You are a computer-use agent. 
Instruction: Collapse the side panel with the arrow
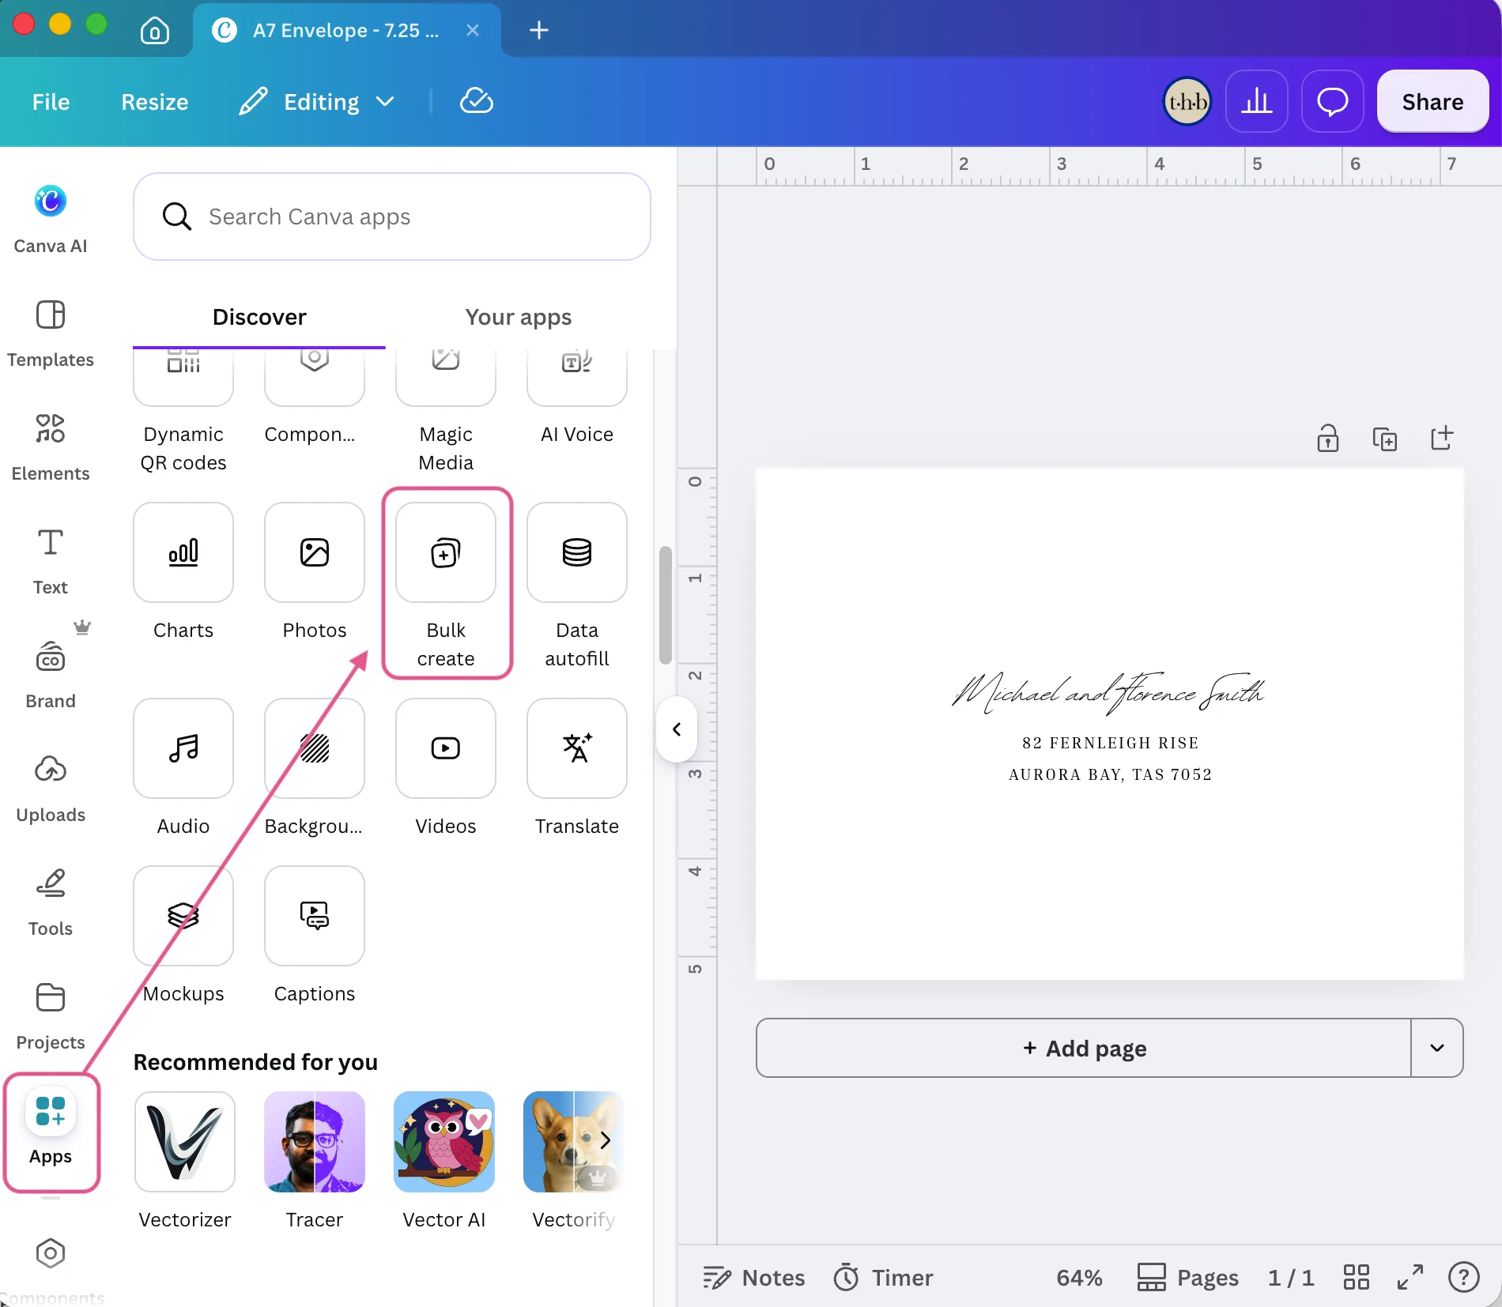point(677,729)
